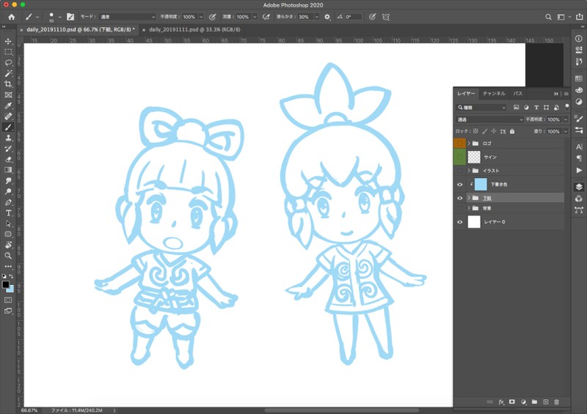The image size is (587, 414).
Task: Open the Edit Toolbar three-dots menu
Action: [8, 267]
